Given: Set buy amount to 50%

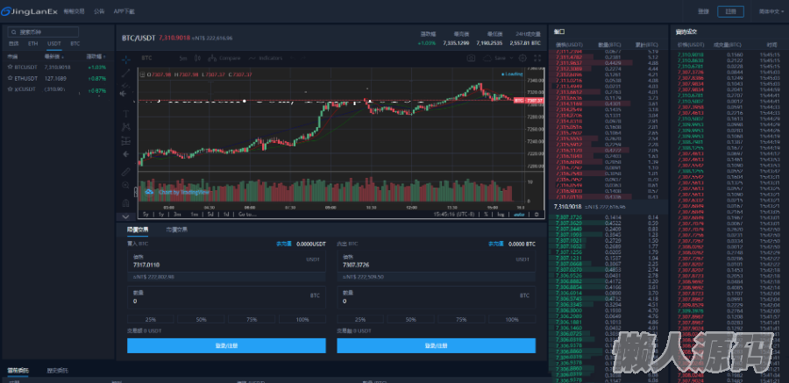Looking at the screenshot, I should coord(201,320).
